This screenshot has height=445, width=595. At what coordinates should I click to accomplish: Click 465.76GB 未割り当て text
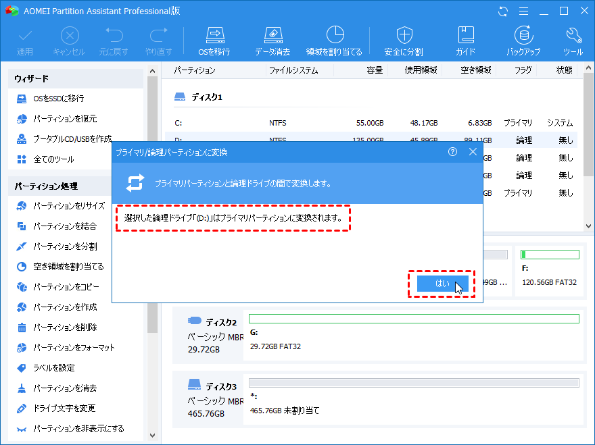(285, 411)
